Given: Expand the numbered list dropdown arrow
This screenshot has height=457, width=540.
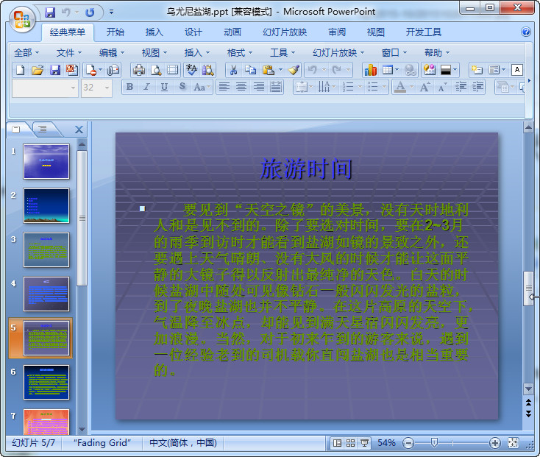Looking at the screenshot, I should [x=360, y=88].
